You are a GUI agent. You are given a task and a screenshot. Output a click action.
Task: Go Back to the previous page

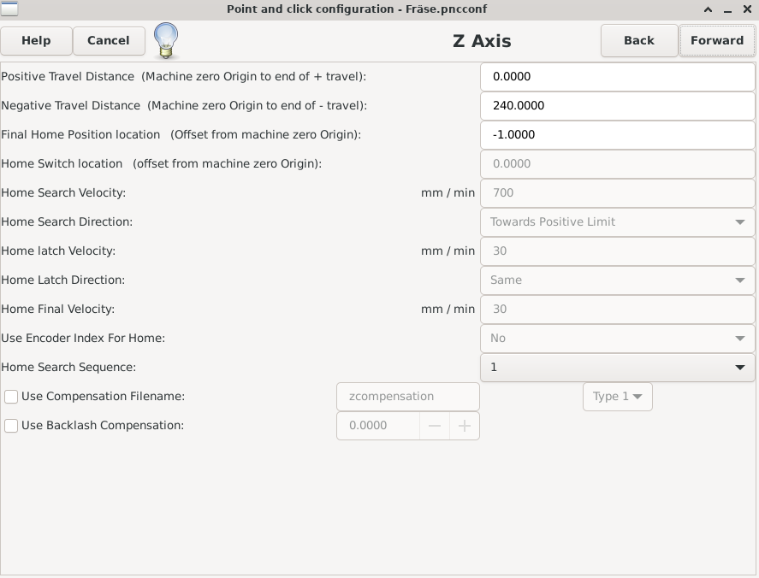point(638,40)
